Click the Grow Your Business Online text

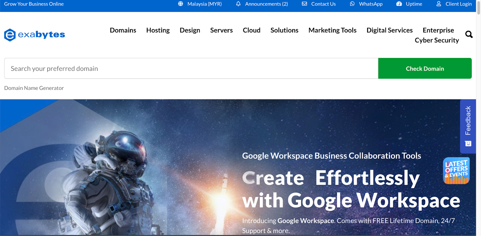34,4
